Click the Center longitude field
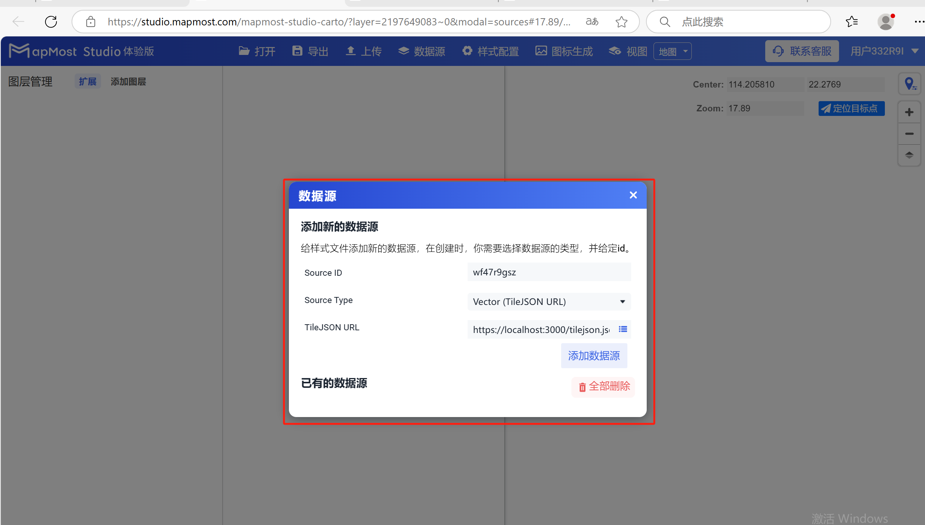This screenshot has height=525, width=925. pos(765,84)
